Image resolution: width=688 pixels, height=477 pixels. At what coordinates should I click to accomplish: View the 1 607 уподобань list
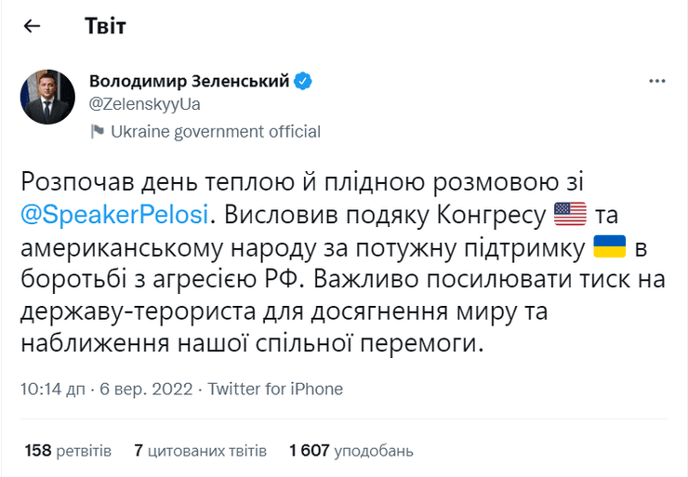(350, 451)
